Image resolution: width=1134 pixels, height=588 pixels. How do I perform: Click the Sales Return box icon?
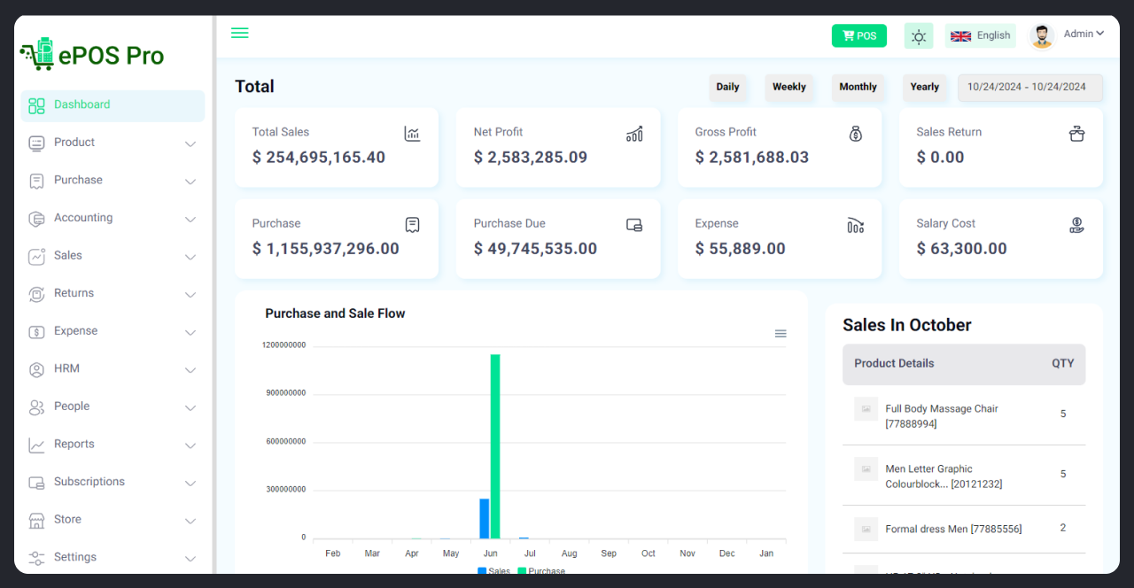click(1076, 134)
